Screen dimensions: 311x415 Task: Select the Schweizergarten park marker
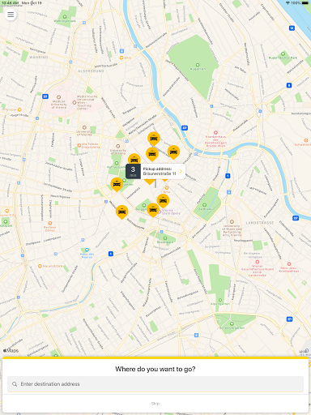point(232,323)
